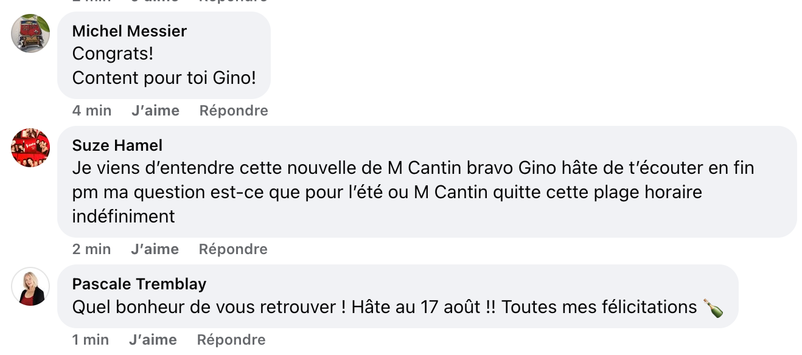Click the champagne bottle emoji
Viewport: 802px width, 355px height.
click(x=713, y=308)
